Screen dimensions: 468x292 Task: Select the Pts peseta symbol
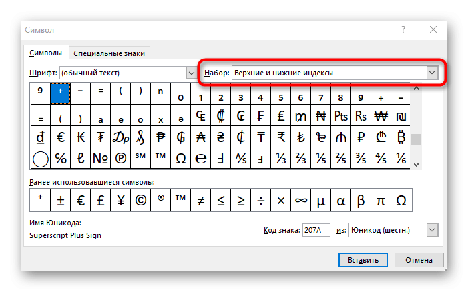(341, 115)
